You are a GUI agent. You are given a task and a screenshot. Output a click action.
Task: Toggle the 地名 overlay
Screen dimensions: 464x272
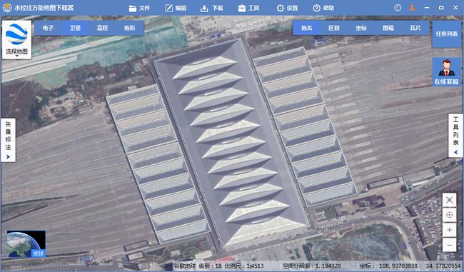pos(306,28)
